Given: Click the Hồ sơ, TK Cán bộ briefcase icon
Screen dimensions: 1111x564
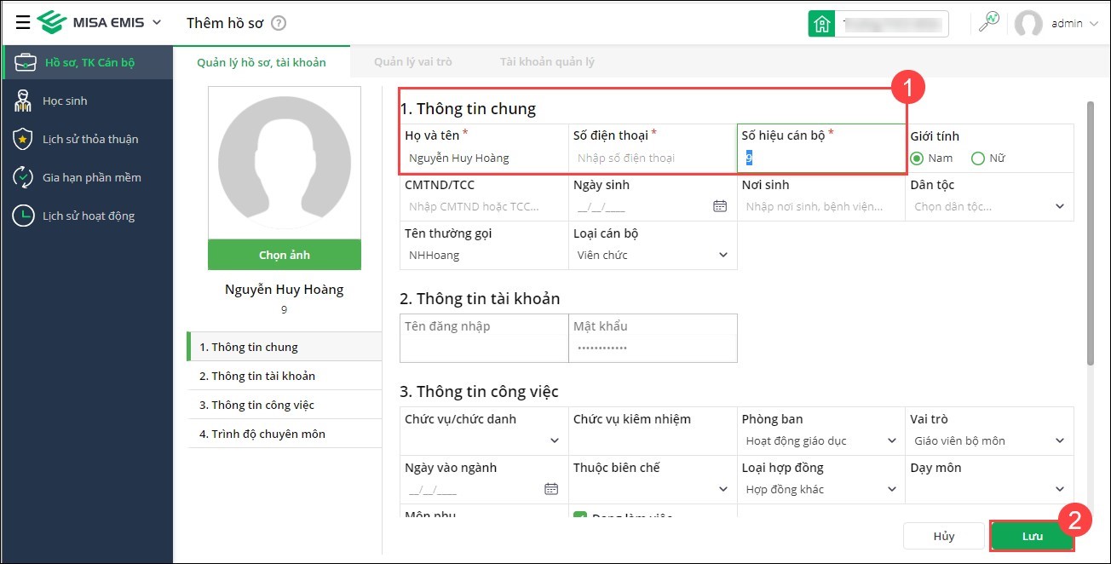Looking at the screenshot, I should coord(25,62).
